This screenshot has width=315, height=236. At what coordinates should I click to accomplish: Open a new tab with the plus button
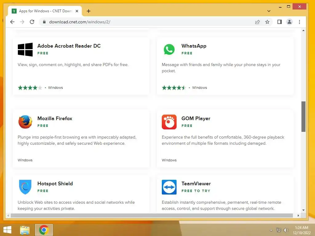(89, 11)
